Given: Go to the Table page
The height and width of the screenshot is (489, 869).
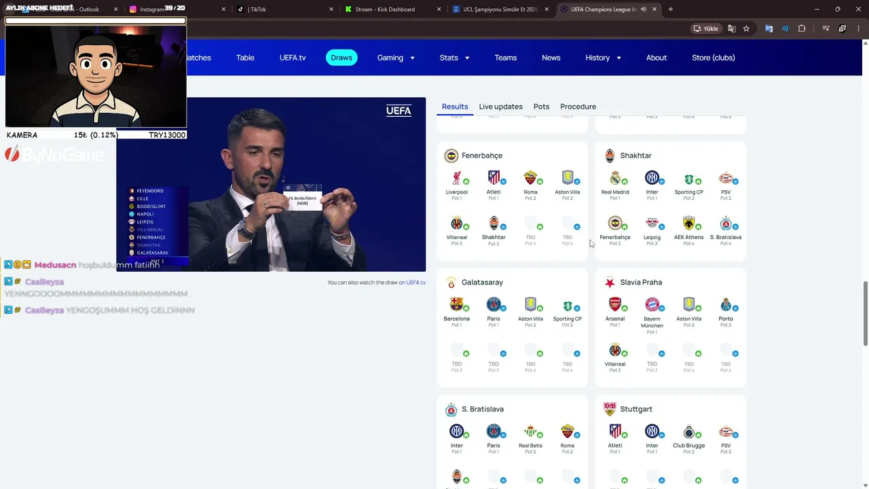Looking at the screenshot, I should (245, 58).
